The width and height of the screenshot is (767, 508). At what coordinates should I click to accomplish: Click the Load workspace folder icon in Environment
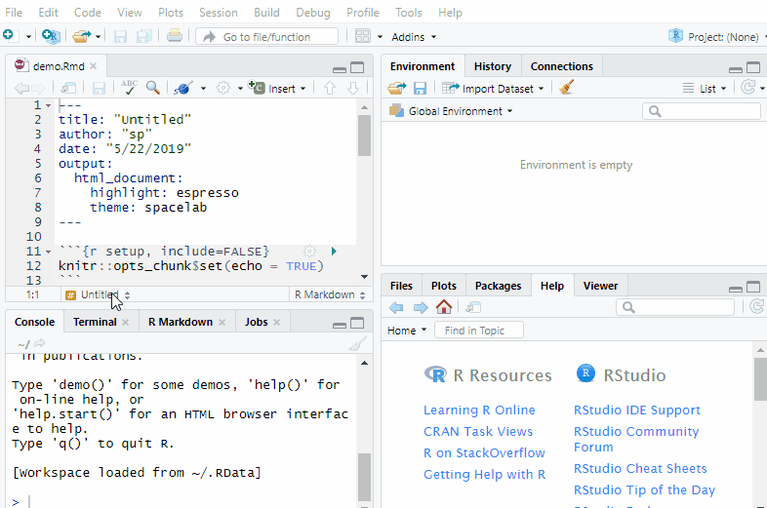click(397, 88)
